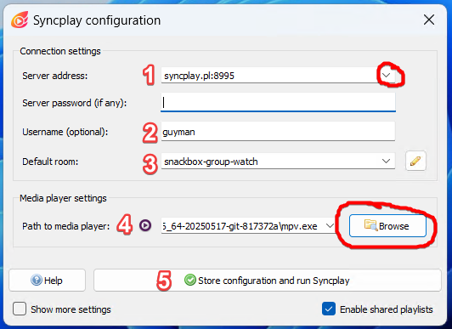The width and height of the screenshot is (452, 329).
Task: Close the Syncplay configuration window
Action: 429,20
